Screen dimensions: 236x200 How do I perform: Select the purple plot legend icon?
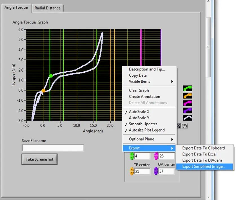[187, 110]
